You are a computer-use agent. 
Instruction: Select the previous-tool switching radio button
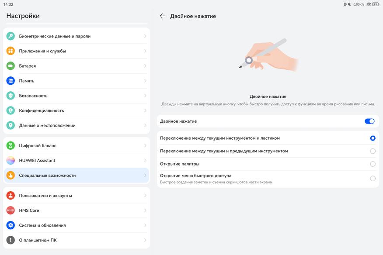[x=373, y=151]
